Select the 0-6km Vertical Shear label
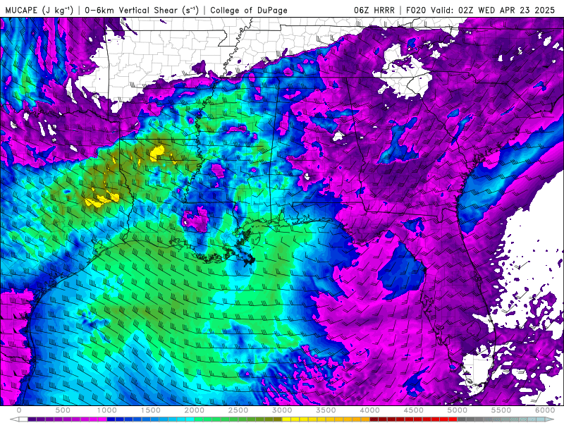Image resolution: width=564 pixels, height=423 pixels. pos(142,10)
